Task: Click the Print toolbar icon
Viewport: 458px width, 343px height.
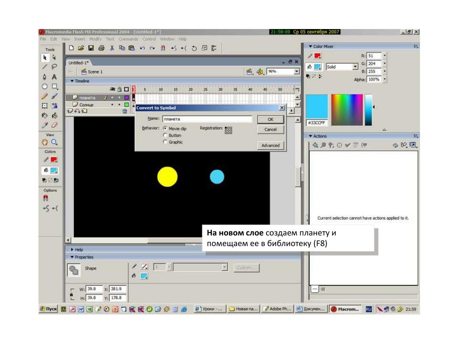Action: pos(102,48)
